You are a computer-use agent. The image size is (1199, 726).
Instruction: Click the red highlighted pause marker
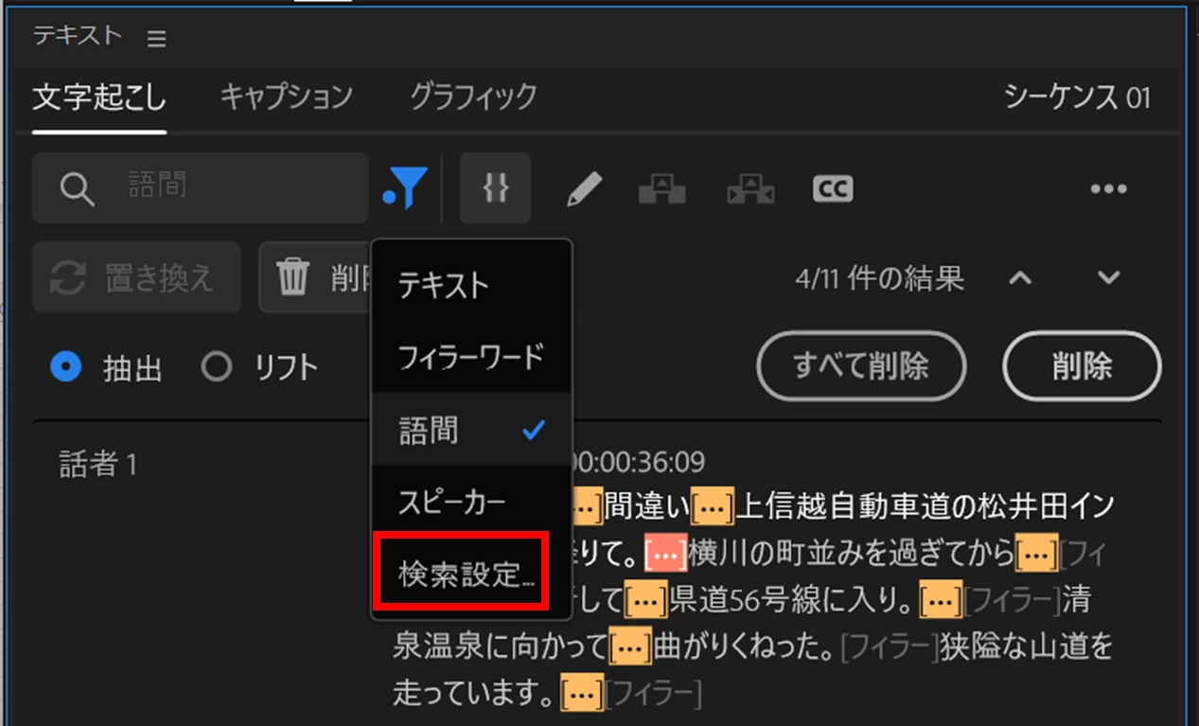(666, 555)
